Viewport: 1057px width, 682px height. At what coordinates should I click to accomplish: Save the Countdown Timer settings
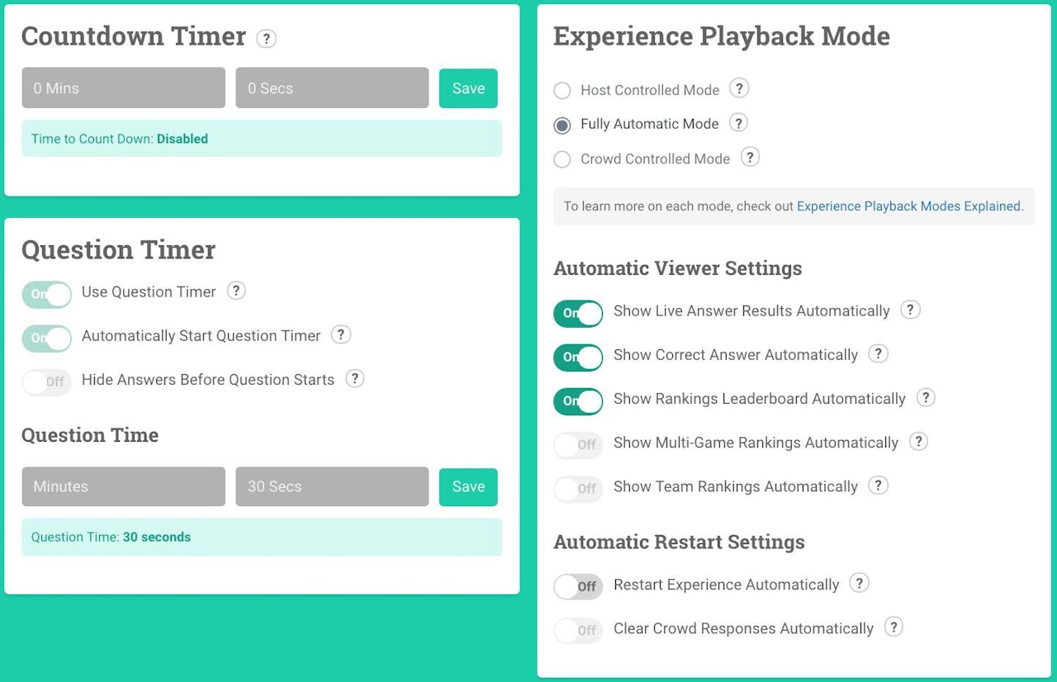468,88
